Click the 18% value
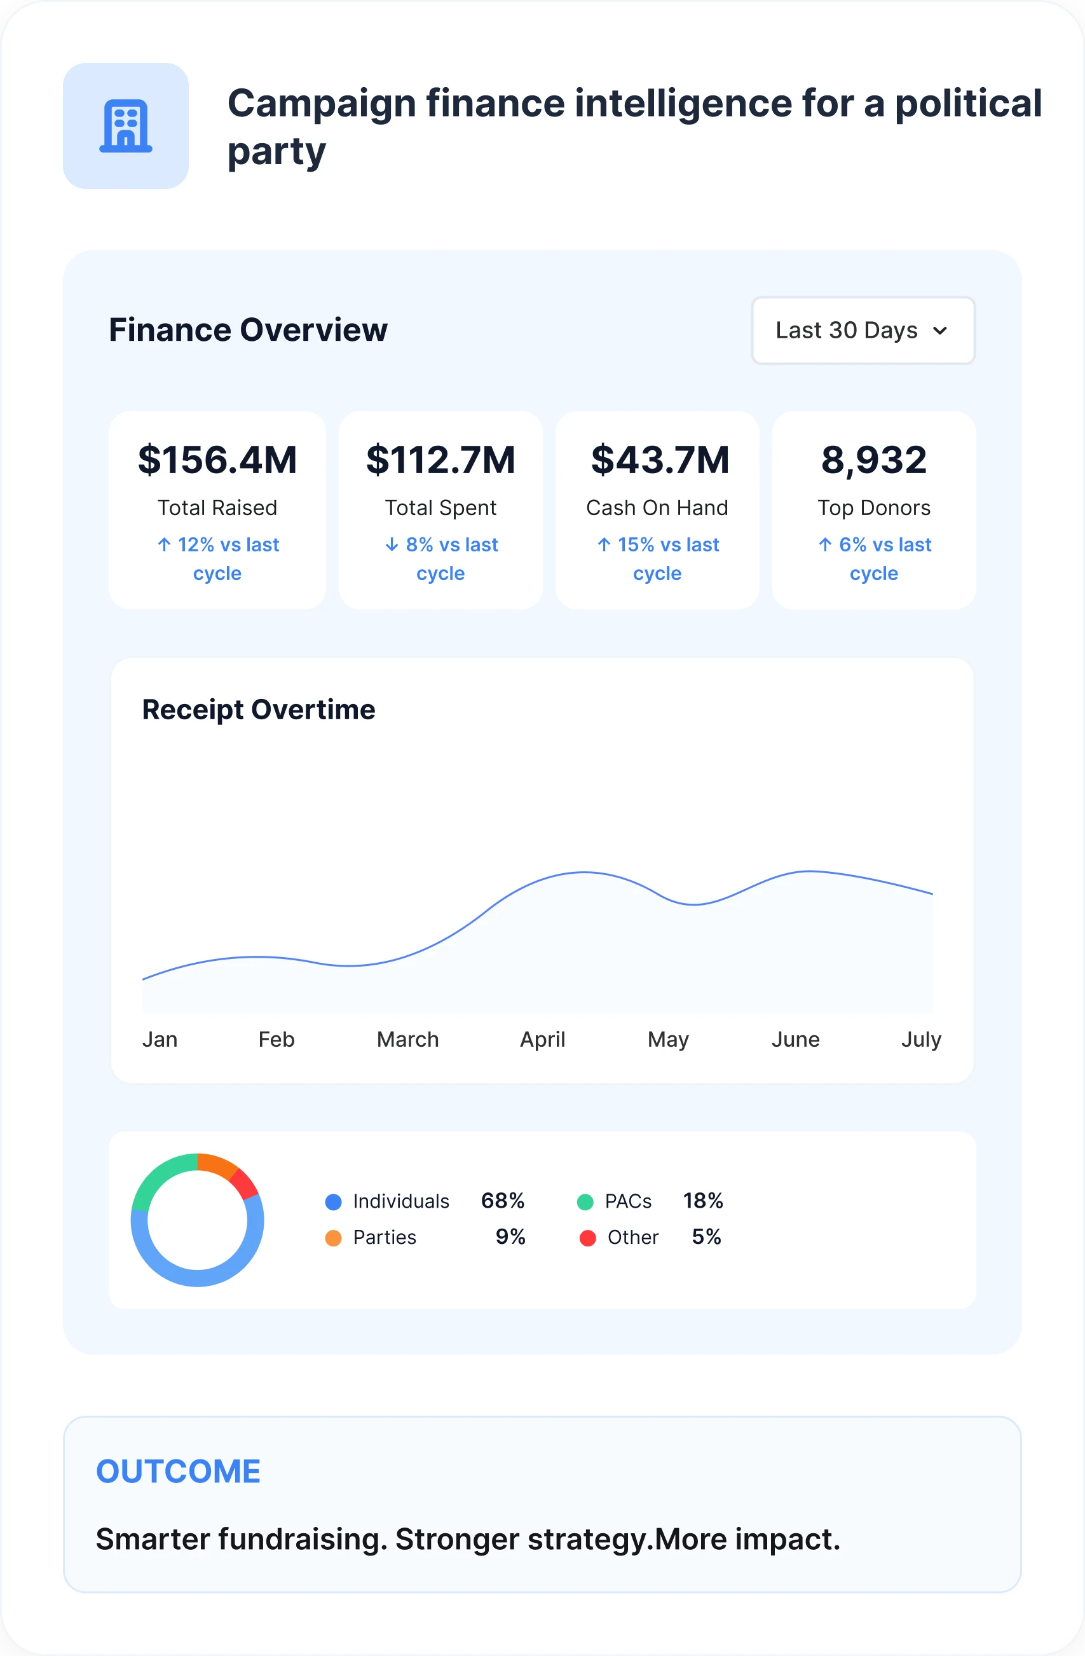 (x=703, y=1201)
